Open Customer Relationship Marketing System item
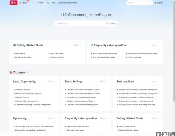The height and width of the screenshot is (136, 175). pyautogui.click(x=82, y=105)
